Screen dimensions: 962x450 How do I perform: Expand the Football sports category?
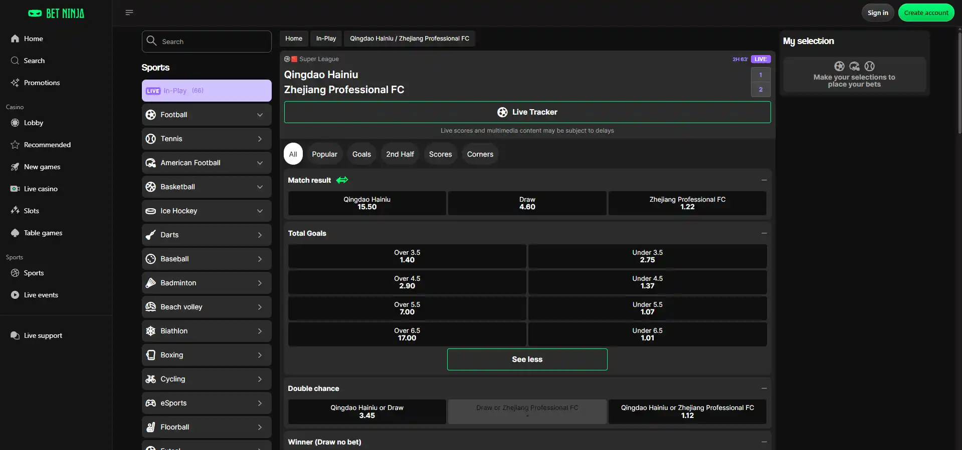coord(207,115)
